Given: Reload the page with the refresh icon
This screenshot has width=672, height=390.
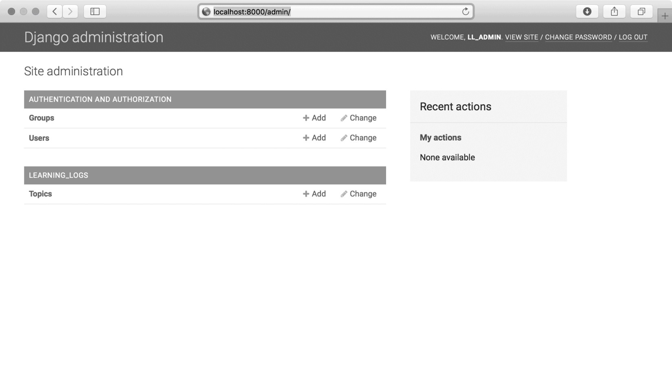Looking at the screenshot, I should click(466, 11).
